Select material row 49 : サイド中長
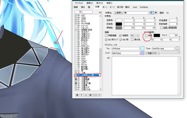187x118 pixels. [87, 23]
